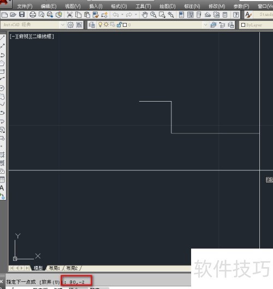This screenshot has width=273, height=289.
Task: Open Plot Preview from the toolbar
Action: (x=41, y=15)
